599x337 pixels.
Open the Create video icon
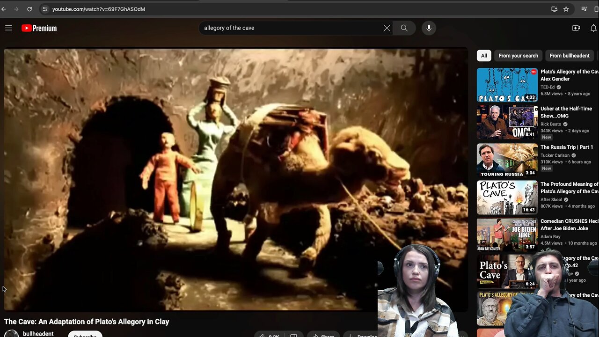576,28
